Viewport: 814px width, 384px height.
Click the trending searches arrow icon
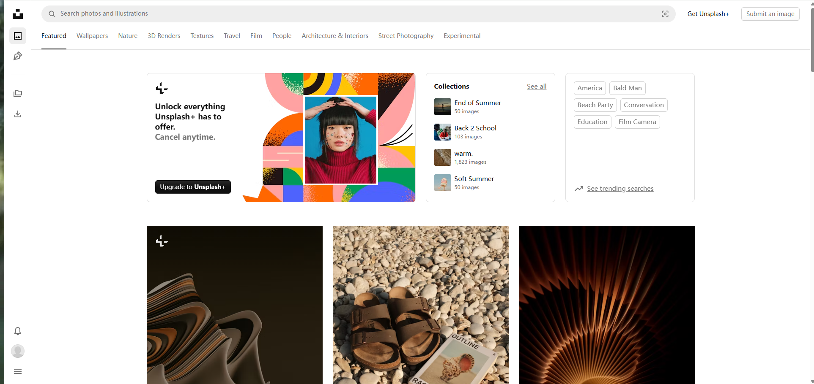(x=579, y=189)
